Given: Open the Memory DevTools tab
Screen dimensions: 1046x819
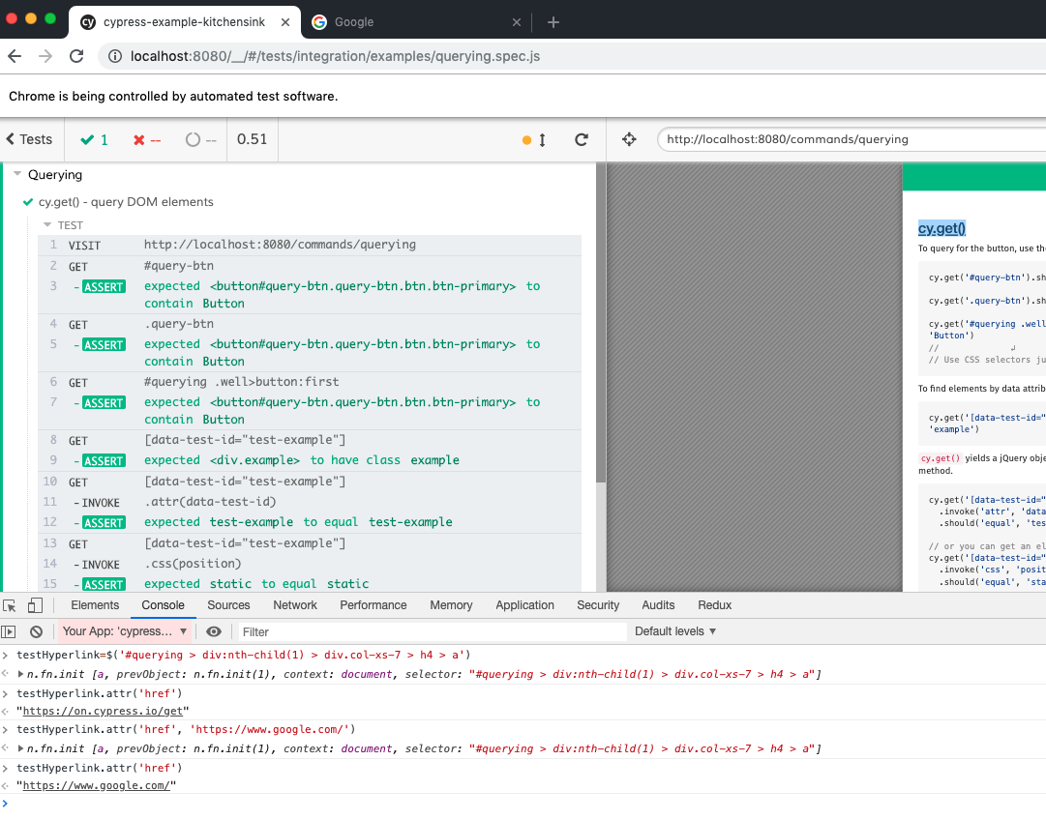Looking at the screenshot, I should click(451, 605).
